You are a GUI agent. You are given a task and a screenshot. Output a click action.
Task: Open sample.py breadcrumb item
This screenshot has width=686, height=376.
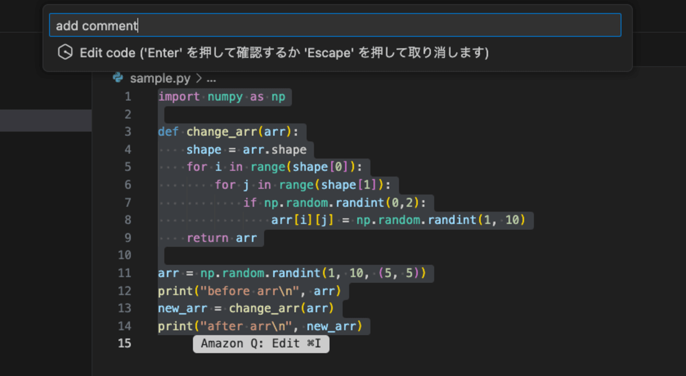[x=160, y=78]
